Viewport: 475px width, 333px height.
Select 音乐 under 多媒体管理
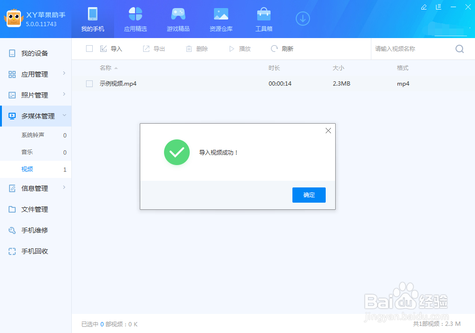pyautogui.click(x=27, y=152)
